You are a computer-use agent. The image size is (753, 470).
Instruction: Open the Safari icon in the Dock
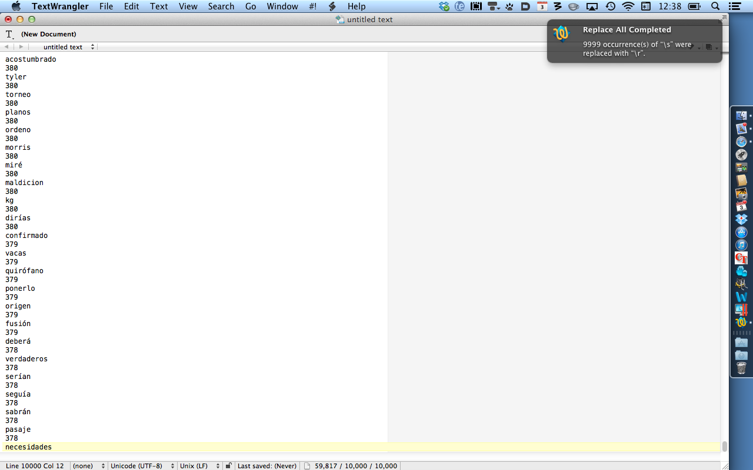tap(741, 142)
